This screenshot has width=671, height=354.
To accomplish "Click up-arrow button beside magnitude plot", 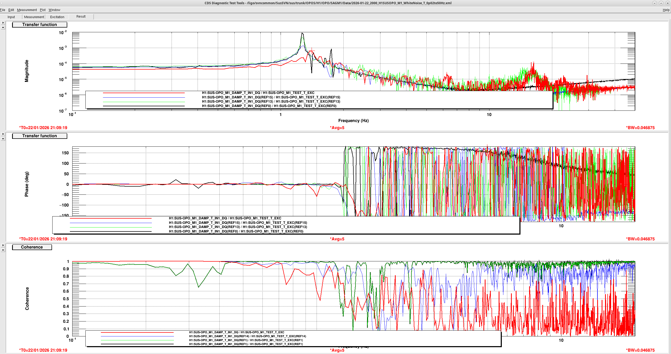I will click(3, 27).
